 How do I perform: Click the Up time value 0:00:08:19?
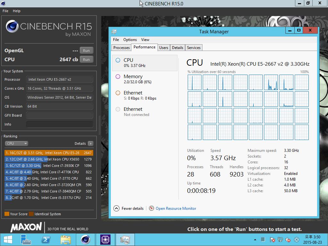click(201, 191)
